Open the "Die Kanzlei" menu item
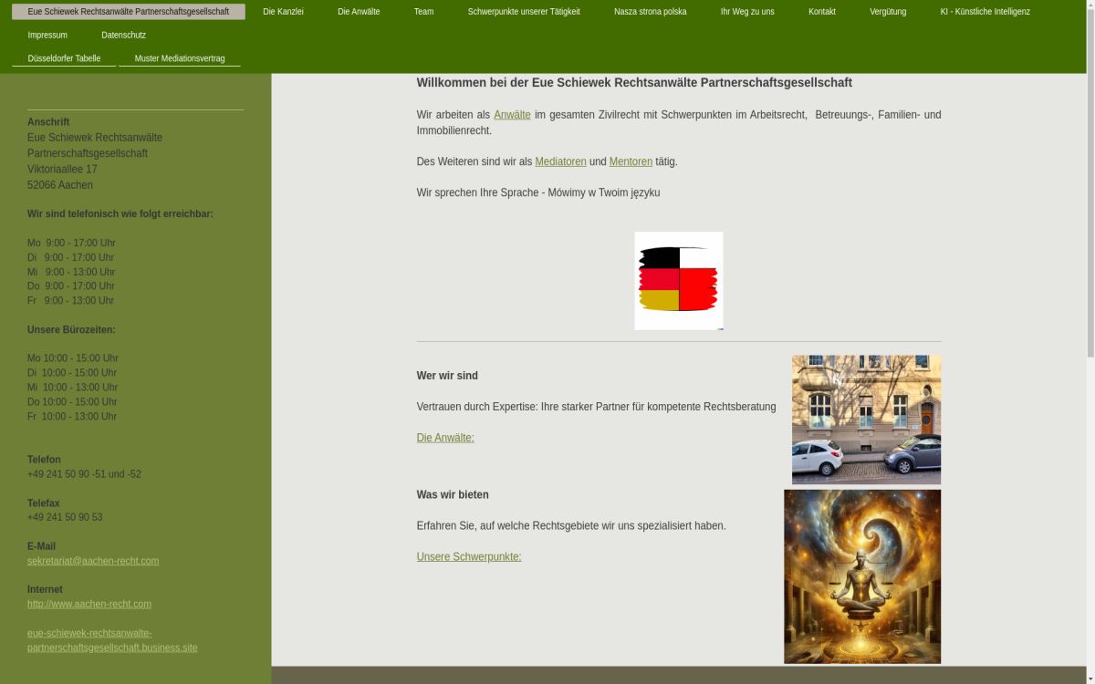The width and height of the screenshot is (1095, 684). [x=282, y=11]
